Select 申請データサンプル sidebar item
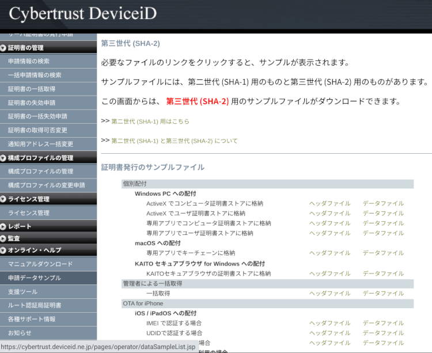432x353 pixels. (x=48, y=278)
